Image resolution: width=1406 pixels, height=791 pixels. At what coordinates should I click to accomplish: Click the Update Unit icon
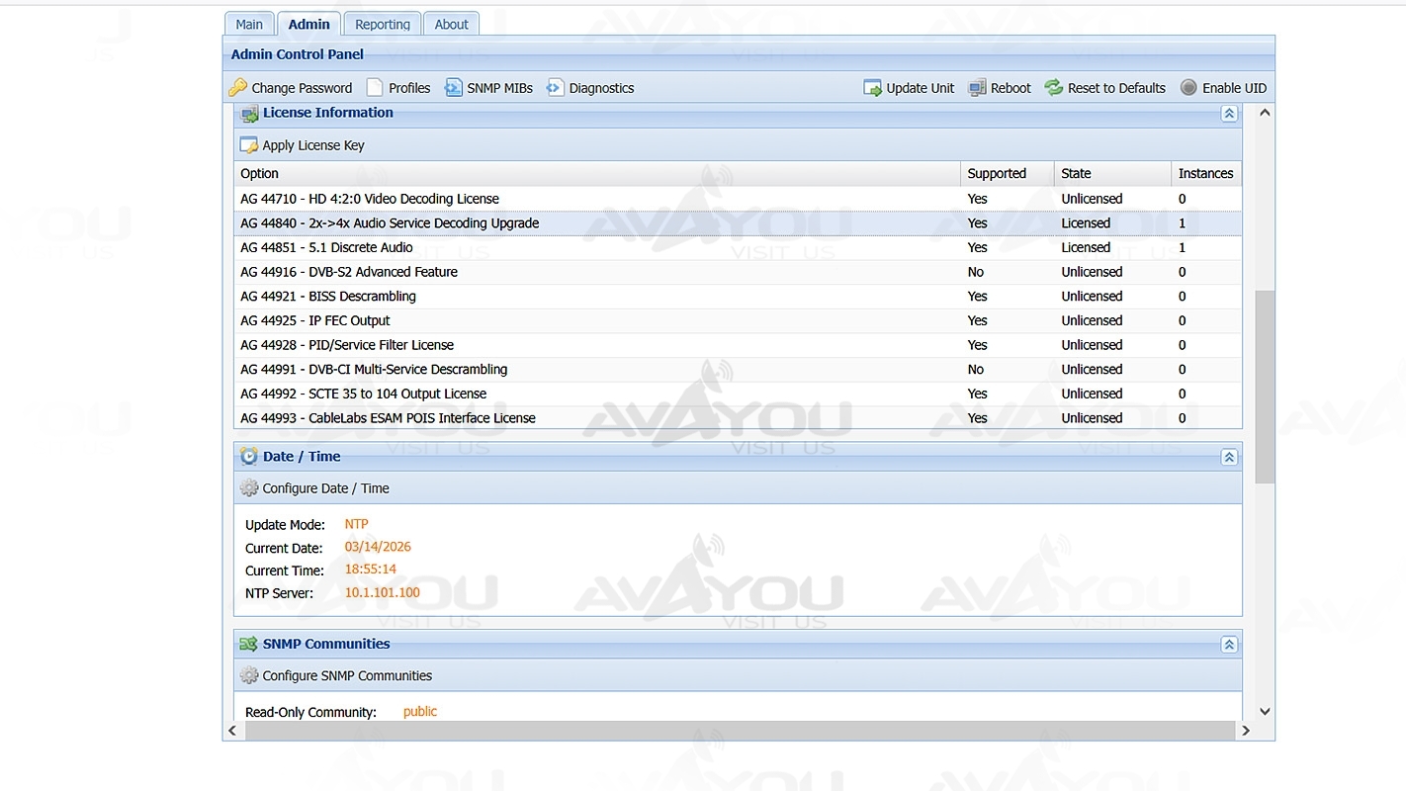click(x=872, y=88)
